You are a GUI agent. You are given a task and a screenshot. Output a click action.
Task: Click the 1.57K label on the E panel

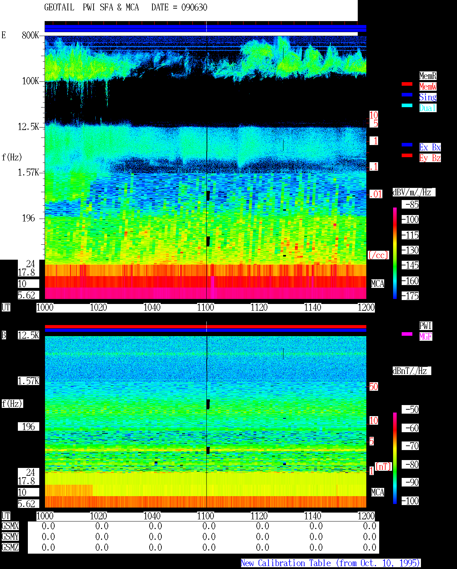tap(29, 172)
